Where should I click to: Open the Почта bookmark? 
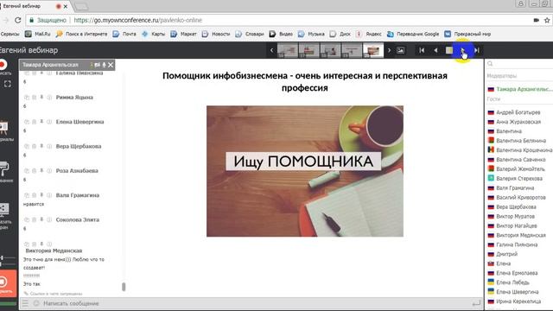(x=124, y=34)
